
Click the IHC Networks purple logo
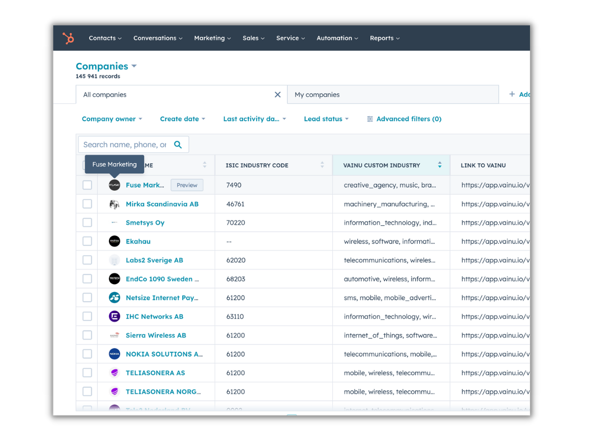[x=114, y=317]
